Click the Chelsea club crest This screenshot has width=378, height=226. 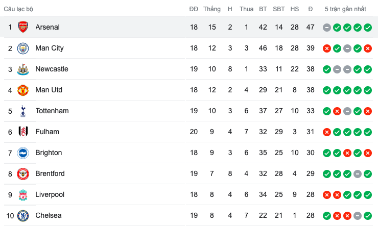point(23,215)
